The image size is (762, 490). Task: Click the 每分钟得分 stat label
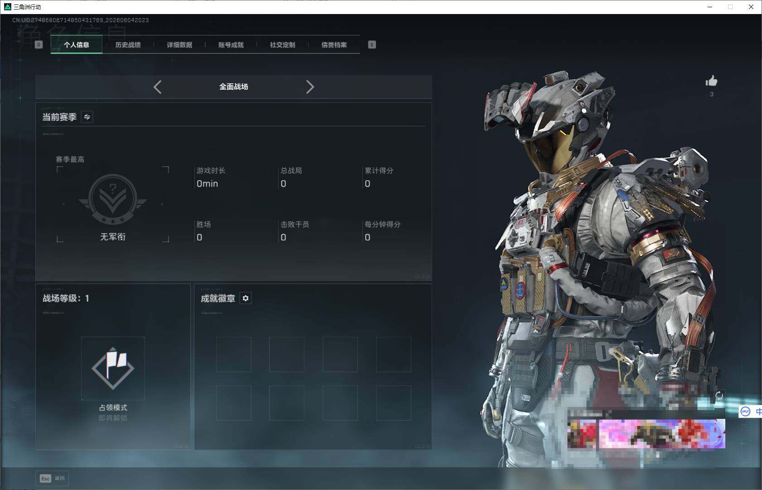pos(383,224)
